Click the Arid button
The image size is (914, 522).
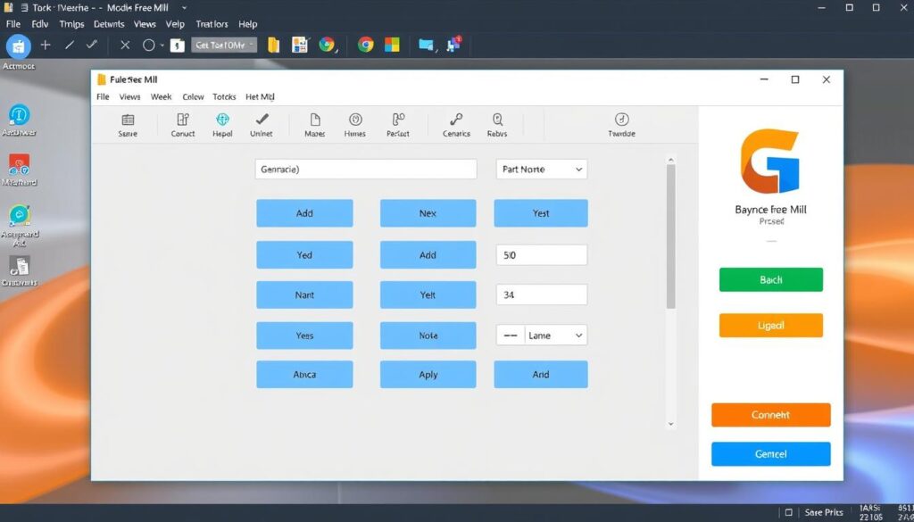pos(540,375)
